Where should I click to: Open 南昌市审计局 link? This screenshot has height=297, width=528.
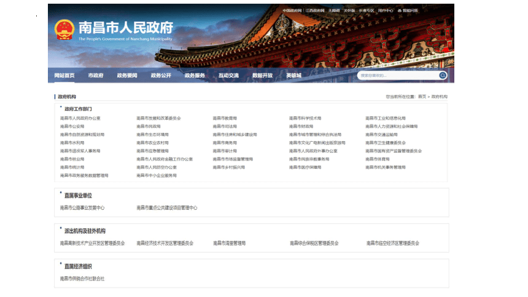pyautogui.click(x=225, y=151)
